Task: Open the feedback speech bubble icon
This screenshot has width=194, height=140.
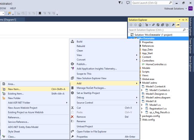Action: tap(128, 3)
